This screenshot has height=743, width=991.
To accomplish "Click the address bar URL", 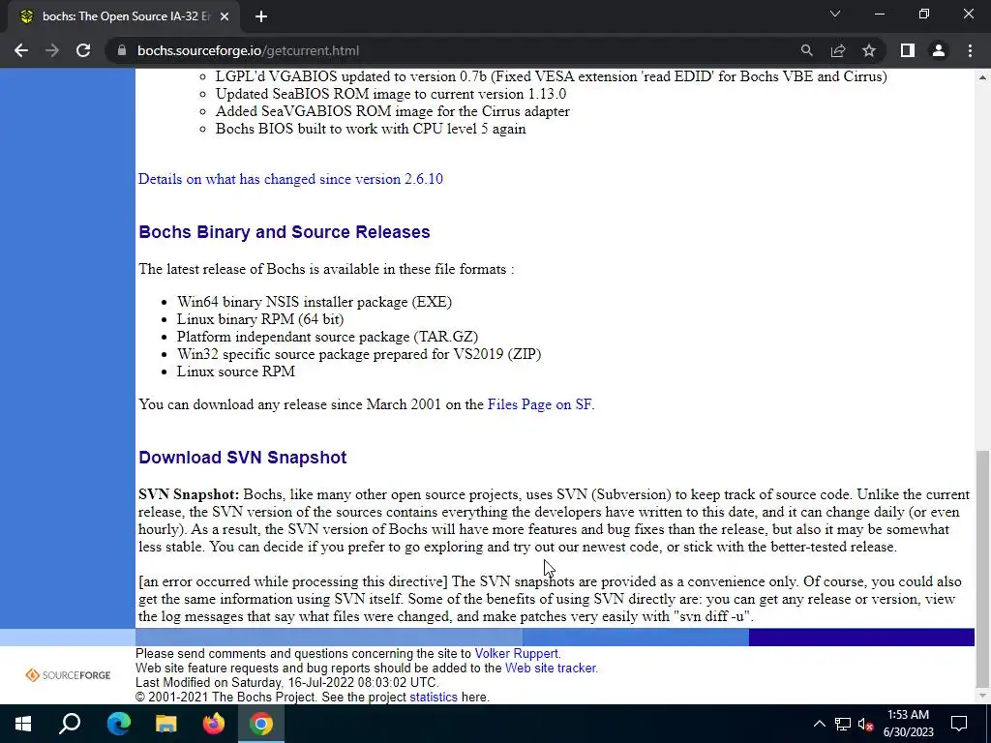I will click(248, 50).
